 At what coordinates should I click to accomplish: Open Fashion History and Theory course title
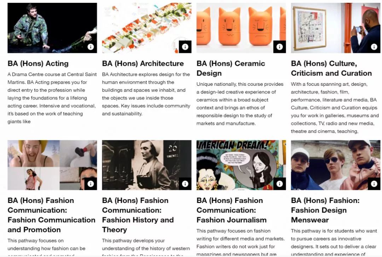coord(138,215)
